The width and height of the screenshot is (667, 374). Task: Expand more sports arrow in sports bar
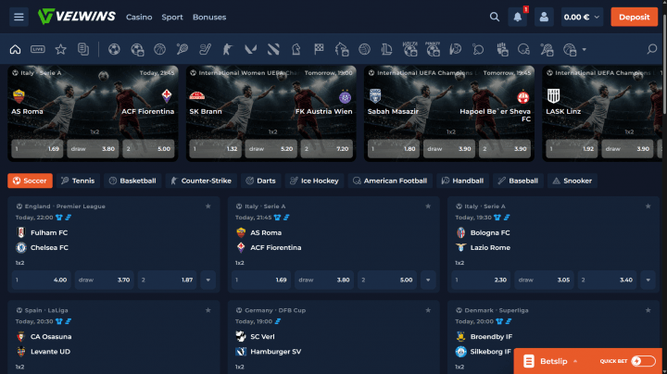click(584, 50)
